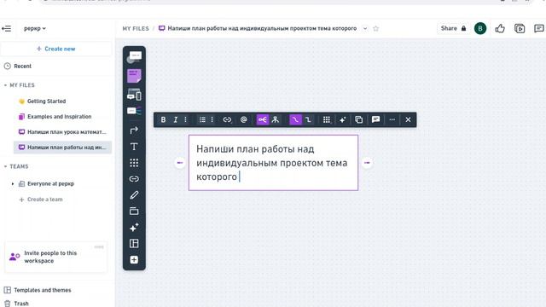Select the curved connector style

(x=295, y=119)
